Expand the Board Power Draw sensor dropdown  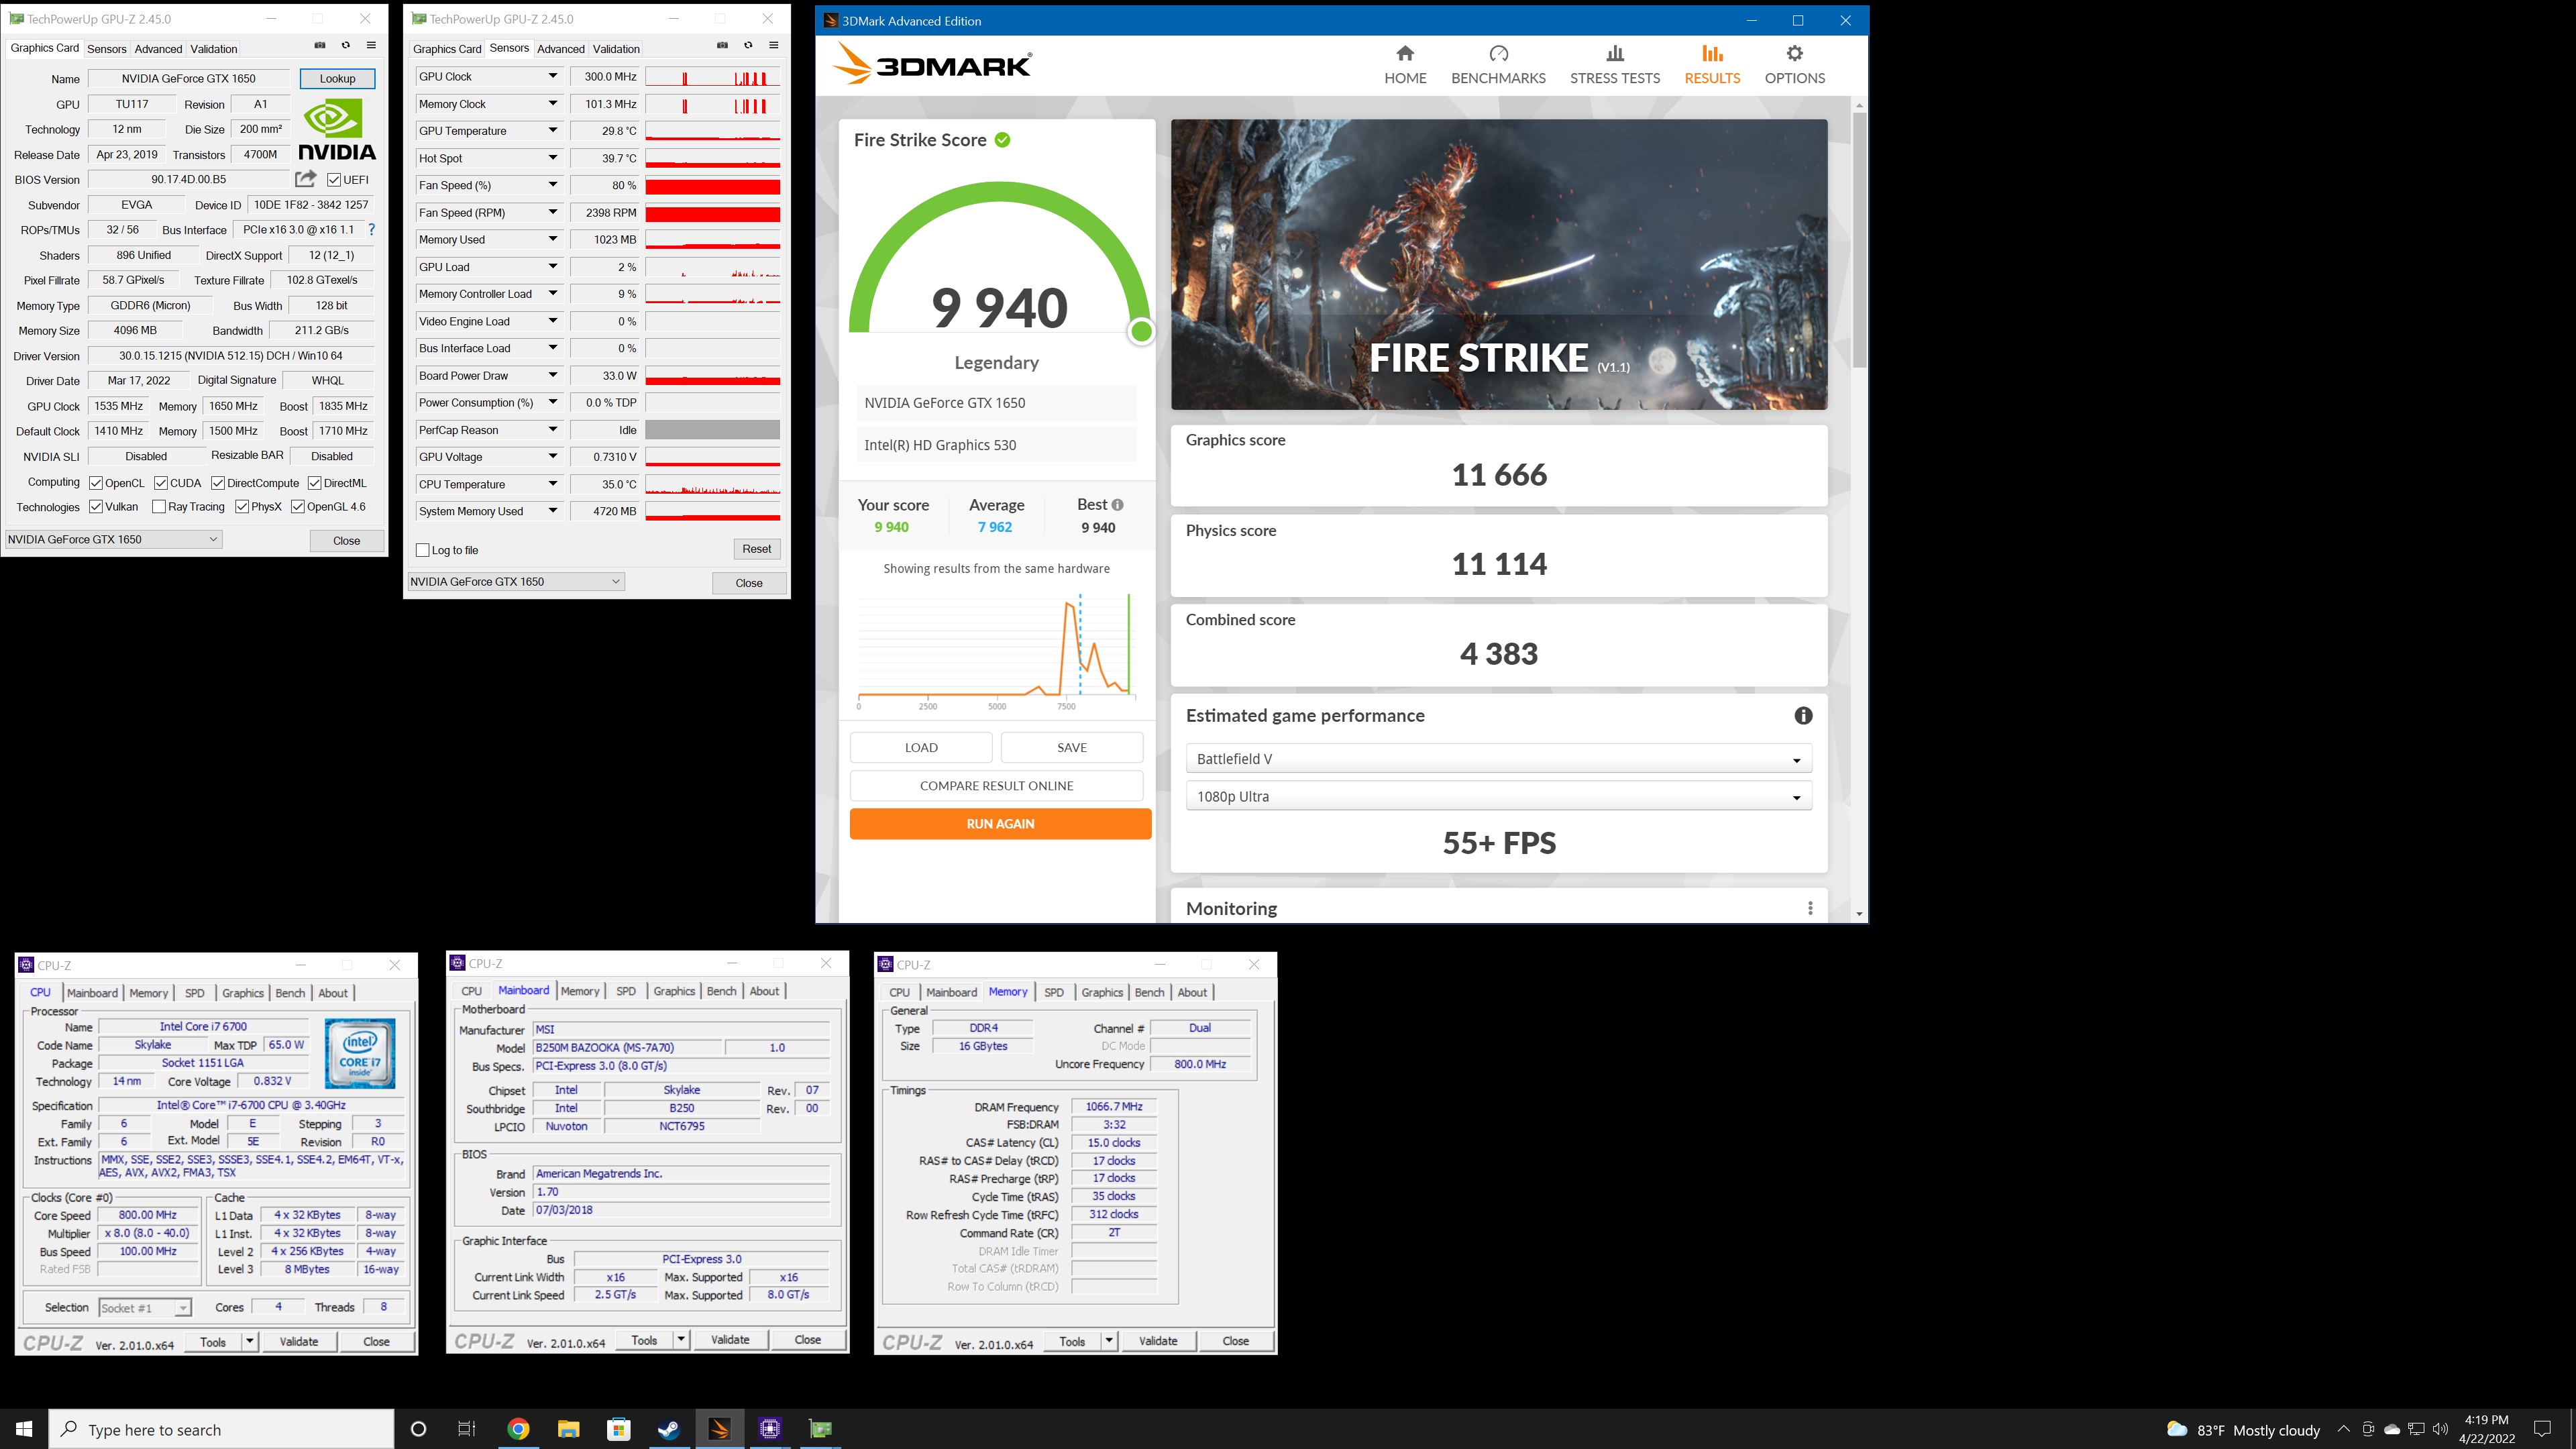(x=552, y=375)
